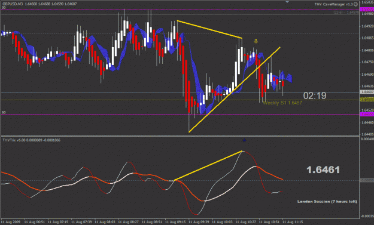Screen dimensions: 374x225
Task: Click the (23.6) - 1.64978 Fibonacci label
Action: pyautogui.click(x=346, y=12)
